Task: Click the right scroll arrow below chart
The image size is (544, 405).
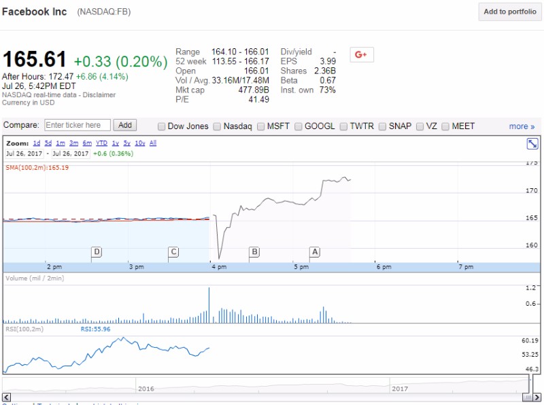Action: point(537,397)
